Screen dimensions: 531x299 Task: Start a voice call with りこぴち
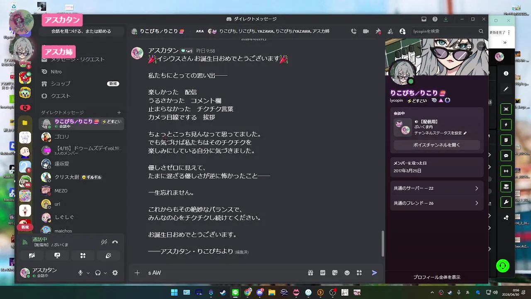coord(353,31)
